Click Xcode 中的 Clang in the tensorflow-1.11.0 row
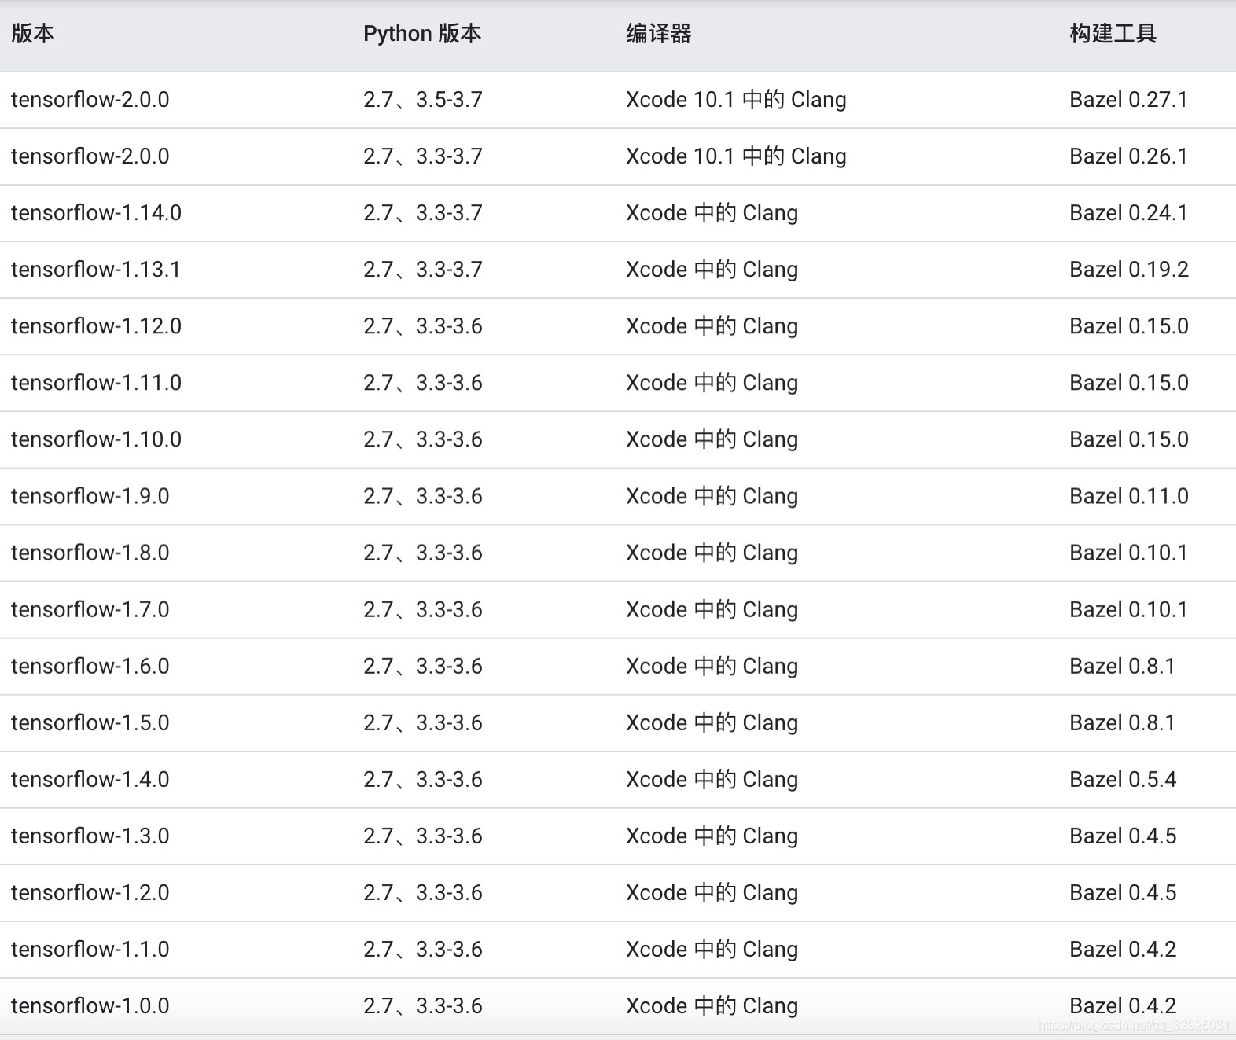 (x=712, y=383)
